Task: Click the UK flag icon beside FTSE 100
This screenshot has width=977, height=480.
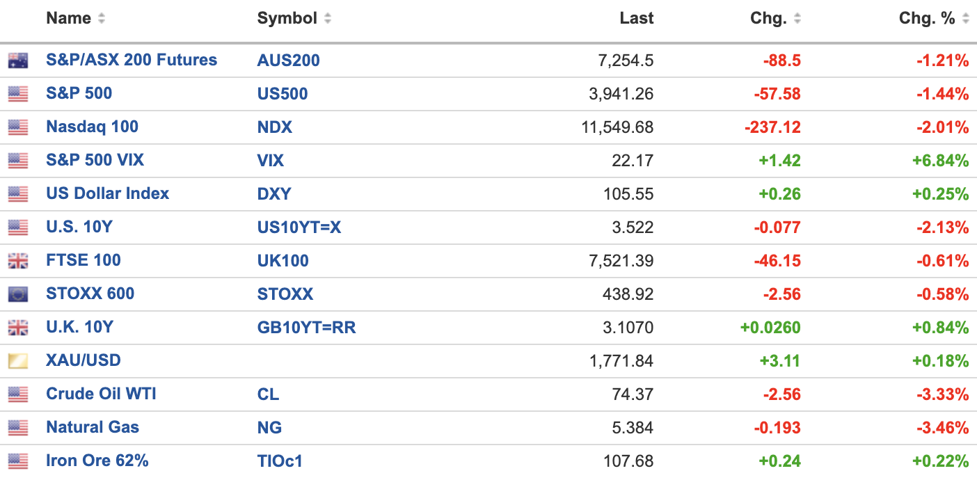Action: [18, 261]
